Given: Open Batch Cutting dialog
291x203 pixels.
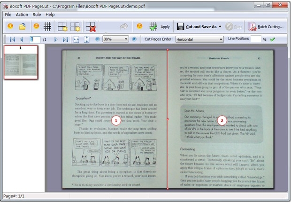Looking at the screenshot, I should click(266, 27).
